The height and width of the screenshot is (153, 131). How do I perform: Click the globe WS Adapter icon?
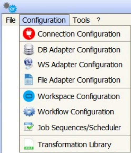click(x=28, y=64)
